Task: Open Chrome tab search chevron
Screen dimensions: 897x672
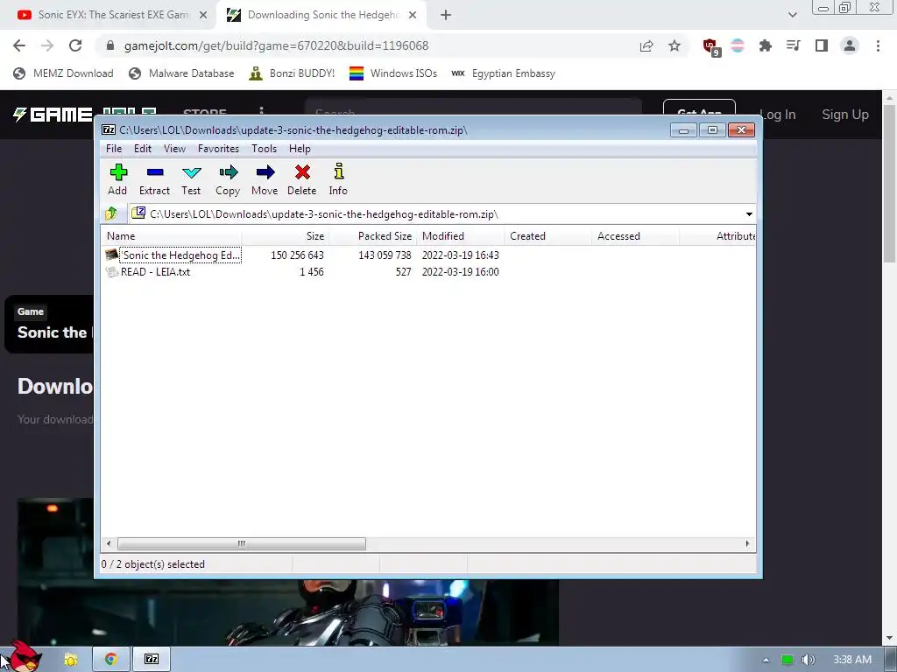Action: (x=792, y=15)
